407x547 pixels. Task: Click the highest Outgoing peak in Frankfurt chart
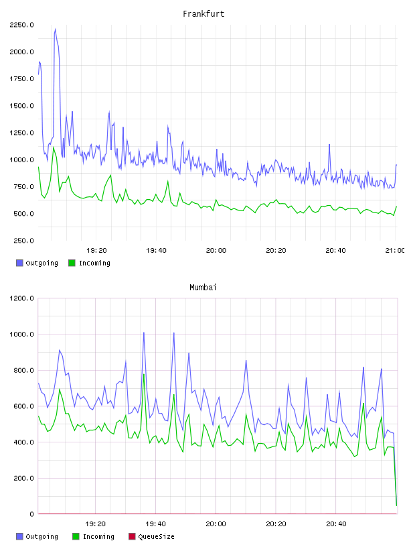tap(55, 29)
